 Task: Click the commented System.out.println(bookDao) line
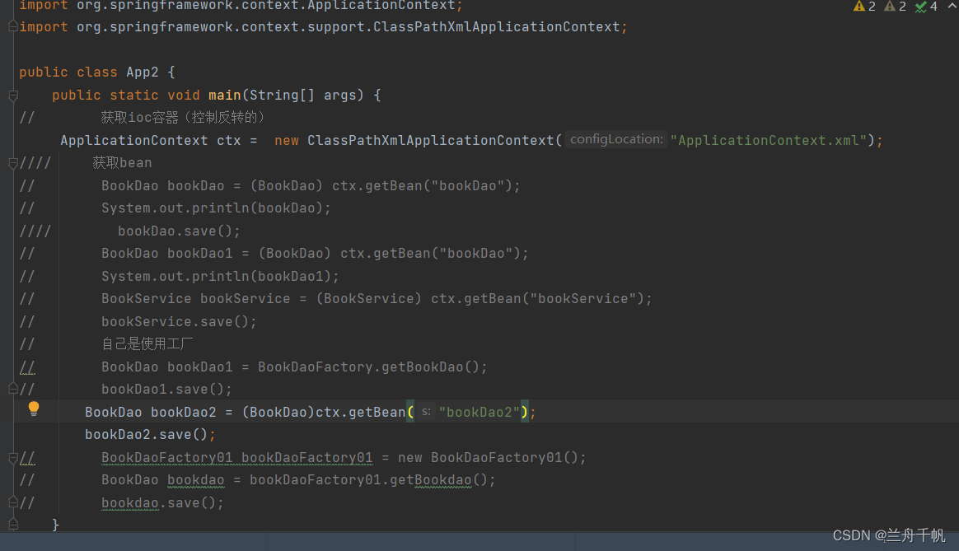[216, 208]
